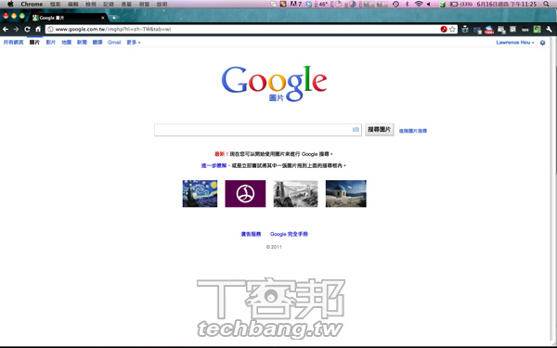This screenshot has width=557, height=348.
Task: Open the 檔案 menu
Action: 55,4
